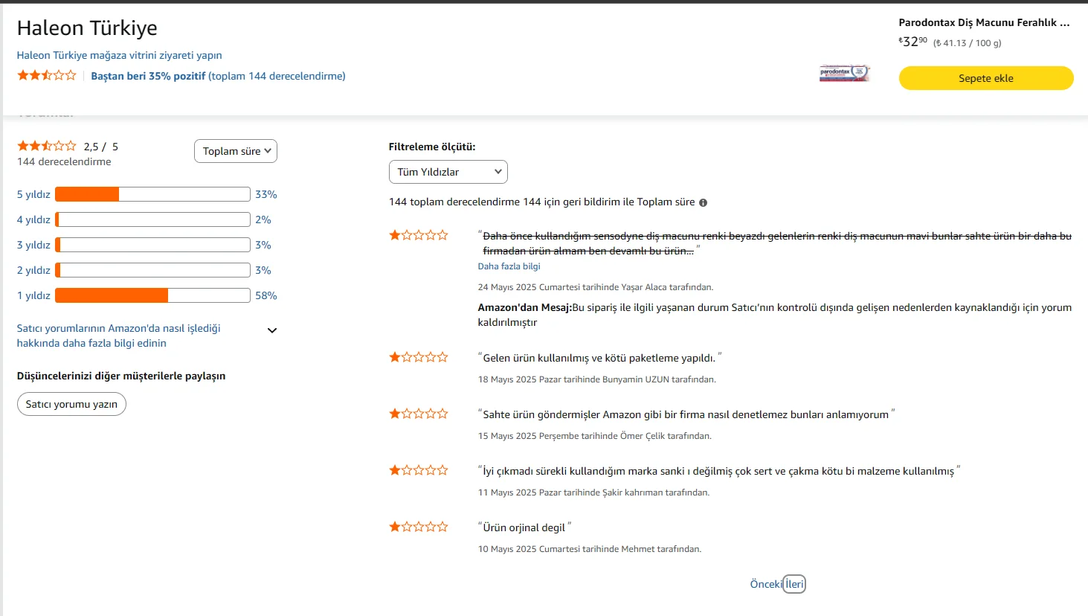Filter reviews by 3 yıldız
This screenshot has width=1088, height=616.
(x=33, y=245)
